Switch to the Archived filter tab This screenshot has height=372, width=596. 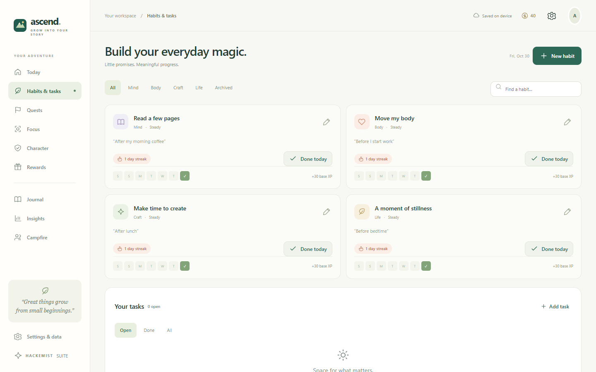click(x=223, y=88)
